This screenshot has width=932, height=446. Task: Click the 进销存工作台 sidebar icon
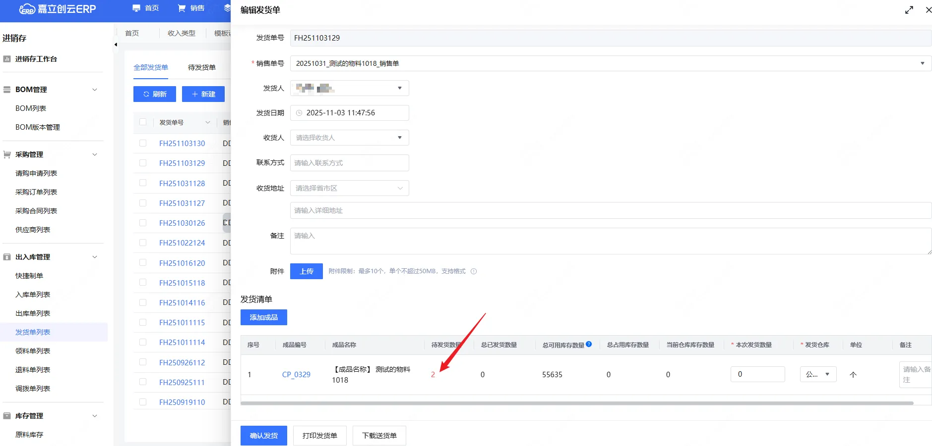click(x=7, y=59)
